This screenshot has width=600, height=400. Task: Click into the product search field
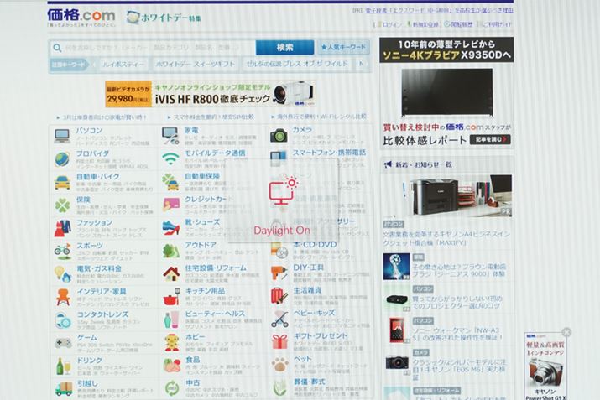pyautogui.click(x=151, y=48)
